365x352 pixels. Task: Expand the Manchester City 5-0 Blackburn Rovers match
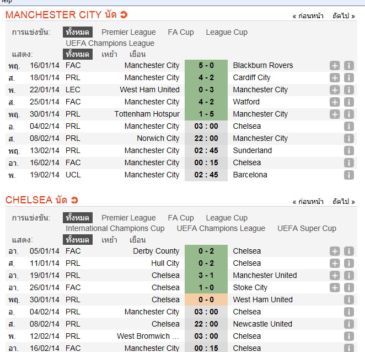pos(335,66)
